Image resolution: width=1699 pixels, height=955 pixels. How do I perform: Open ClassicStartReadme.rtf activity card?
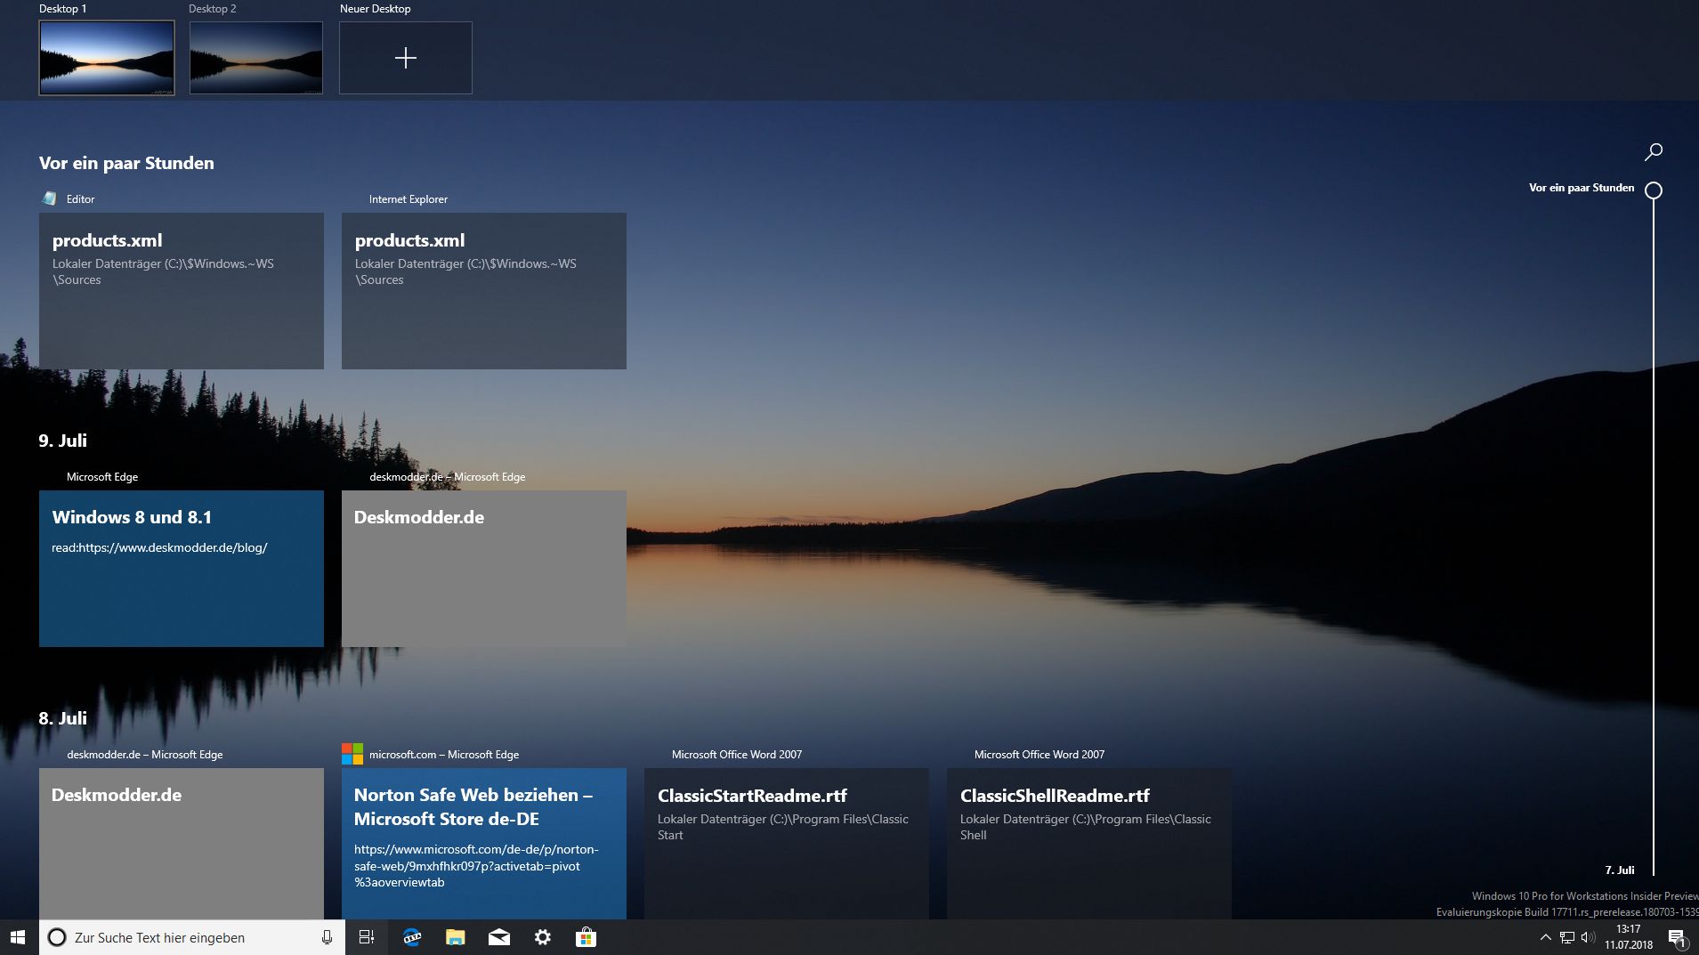tap(787, 844)
